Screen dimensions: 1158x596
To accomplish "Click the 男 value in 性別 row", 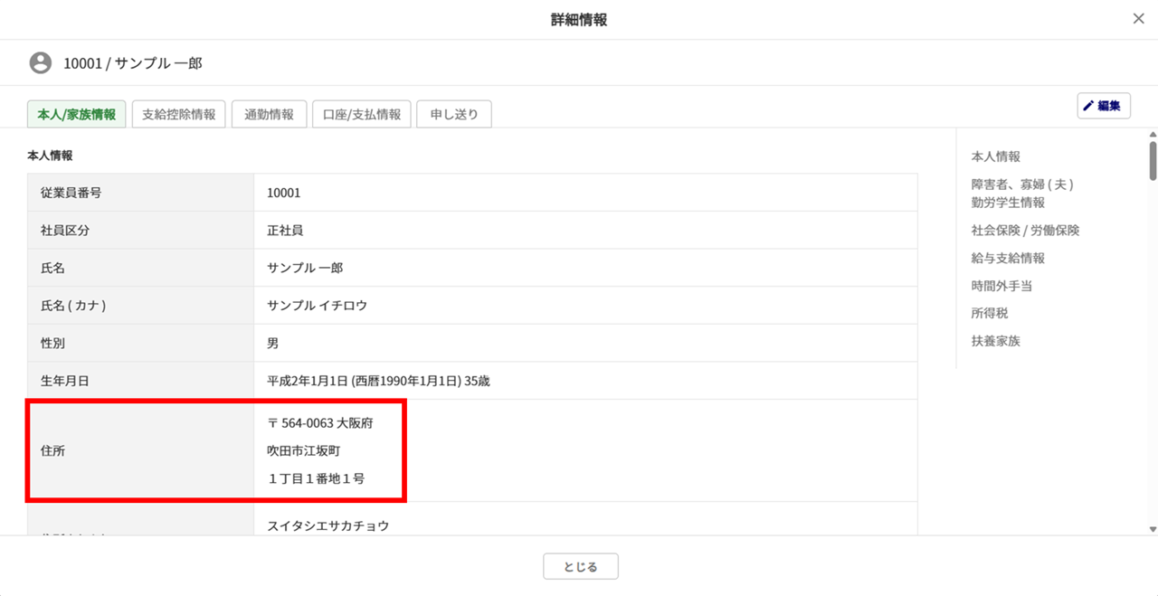I will point(273,344).
